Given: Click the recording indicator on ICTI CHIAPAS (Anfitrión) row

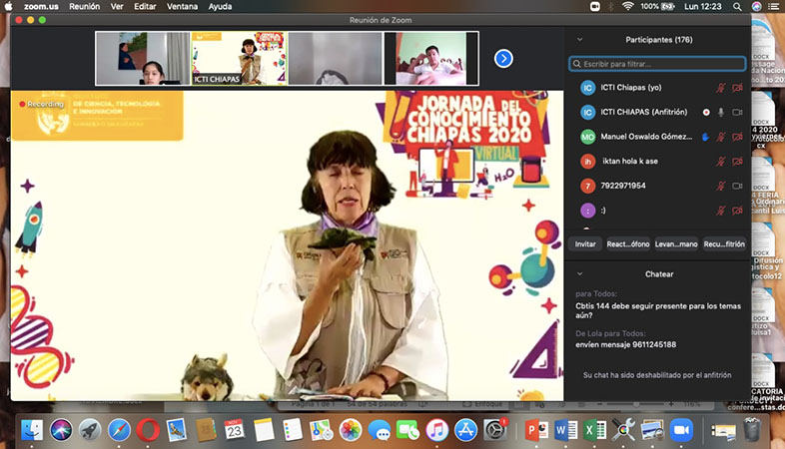Looking at the screenshot, I should coord(706,113).
